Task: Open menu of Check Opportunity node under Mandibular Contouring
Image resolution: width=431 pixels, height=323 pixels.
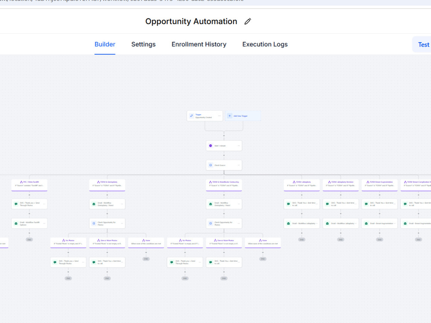Action: (239, 224)
